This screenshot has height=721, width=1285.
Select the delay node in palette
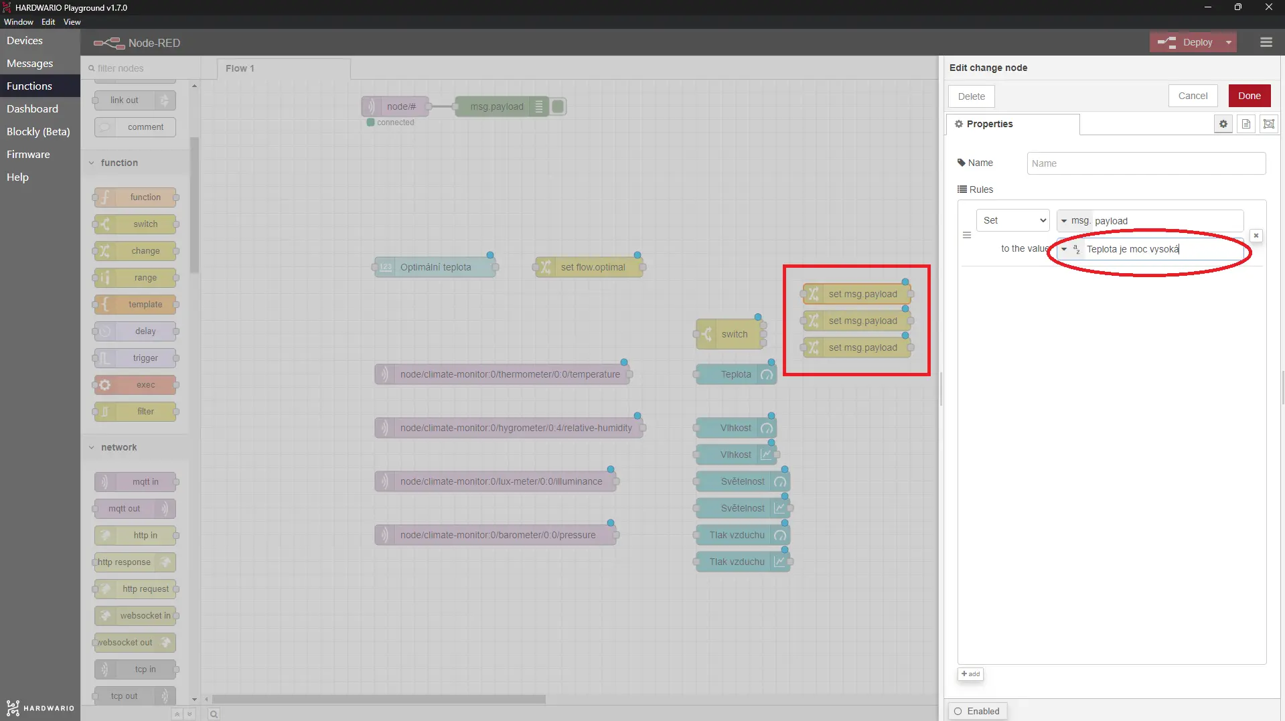[135, 331]
